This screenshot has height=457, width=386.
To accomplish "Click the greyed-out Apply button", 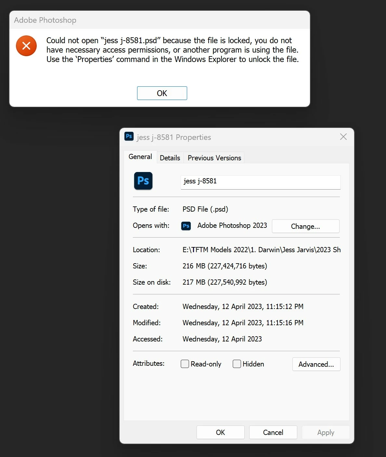I will pos(326,432).
